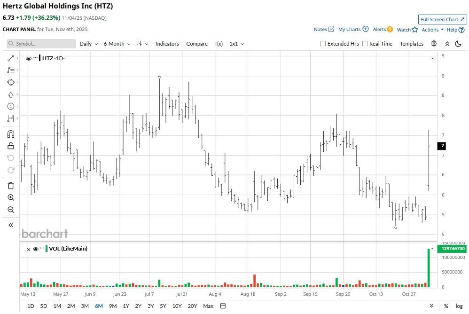The height and width of the screenshot is (314, 469).
Task: Select the trend line drawing tool
Action: coord(11,58)
